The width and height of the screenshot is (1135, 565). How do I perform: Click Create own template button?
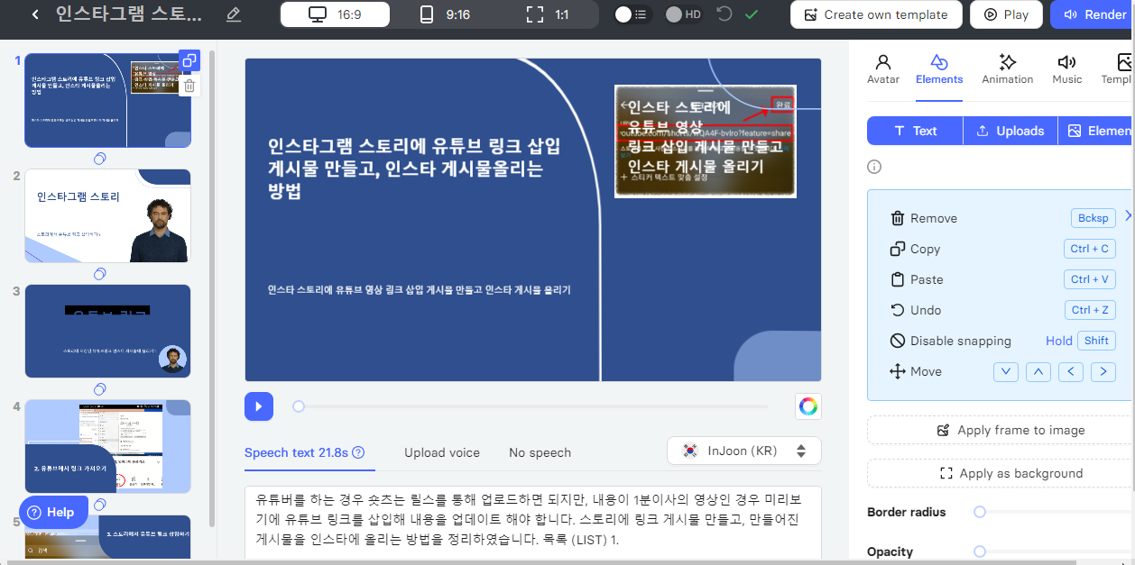point(875,14)
